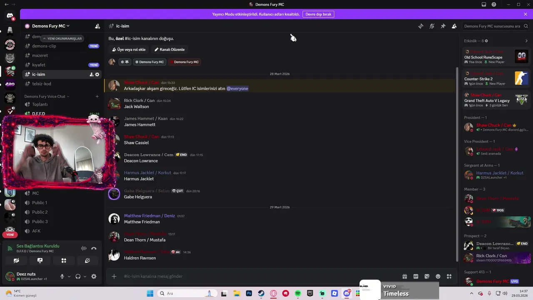Open Deacon Lowrance member entry
Screen dimensions: 533x300
[496, 246]
